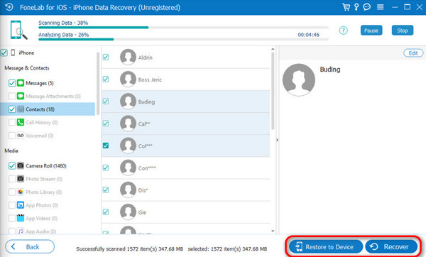Uncheck the Boss Jeric contact checkbox
The width and height of the screenshot is (426, 257).
click(106, 79)
